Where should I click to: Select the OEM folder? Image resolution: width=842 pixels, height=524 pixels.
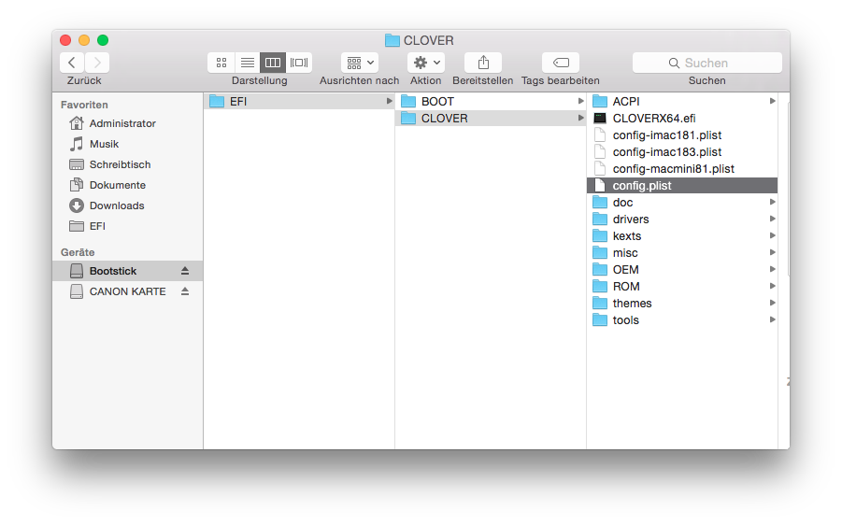pyautogui.click(x=682, y=270)
